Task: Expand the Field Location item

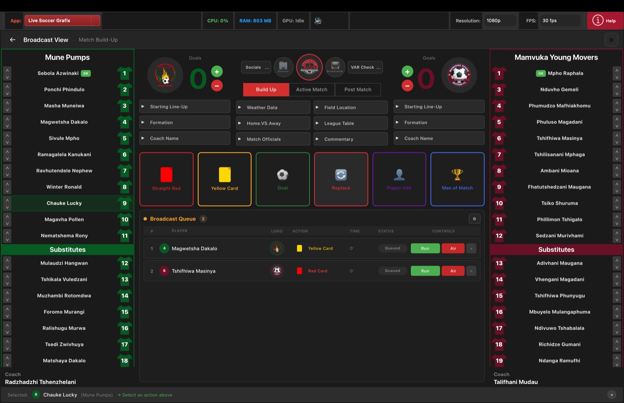Action: (351, 107)
